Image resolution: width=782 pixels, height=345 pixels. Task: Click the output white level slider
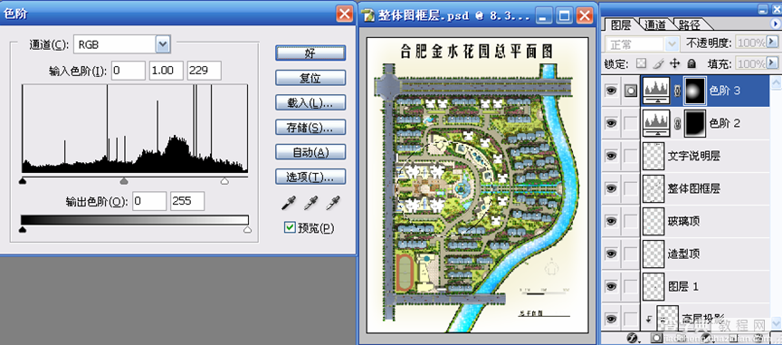(x=247, y=230)
